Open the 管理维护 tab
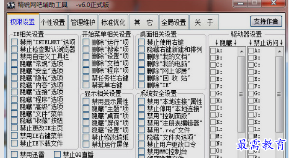Viewport: 289px width, 158px height. (83, 23)
